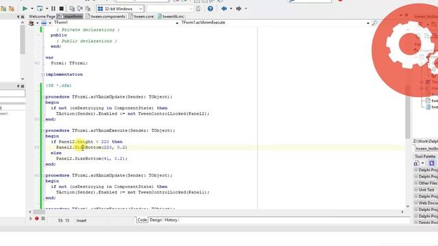Click the first folder icon in toolbar
Screen dimensions: 438x246
click(x=3, y=9)
